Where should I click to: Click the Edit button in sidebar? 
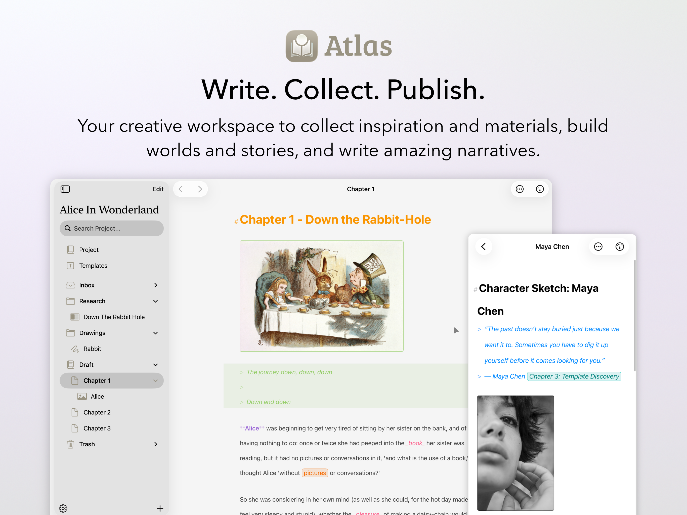point(158,189)
